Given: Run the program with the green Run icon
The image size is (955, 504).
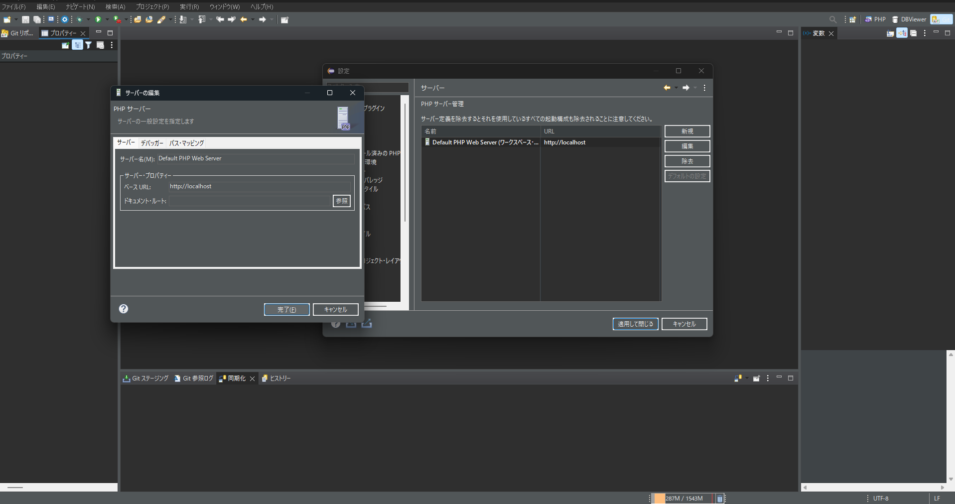Looking at the screenshot, I should tap(99, 19).
